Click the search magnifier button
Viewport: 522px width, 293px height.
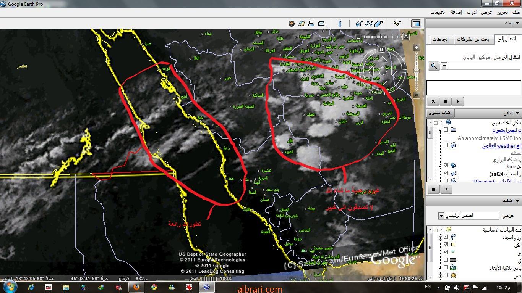(434, 66)
